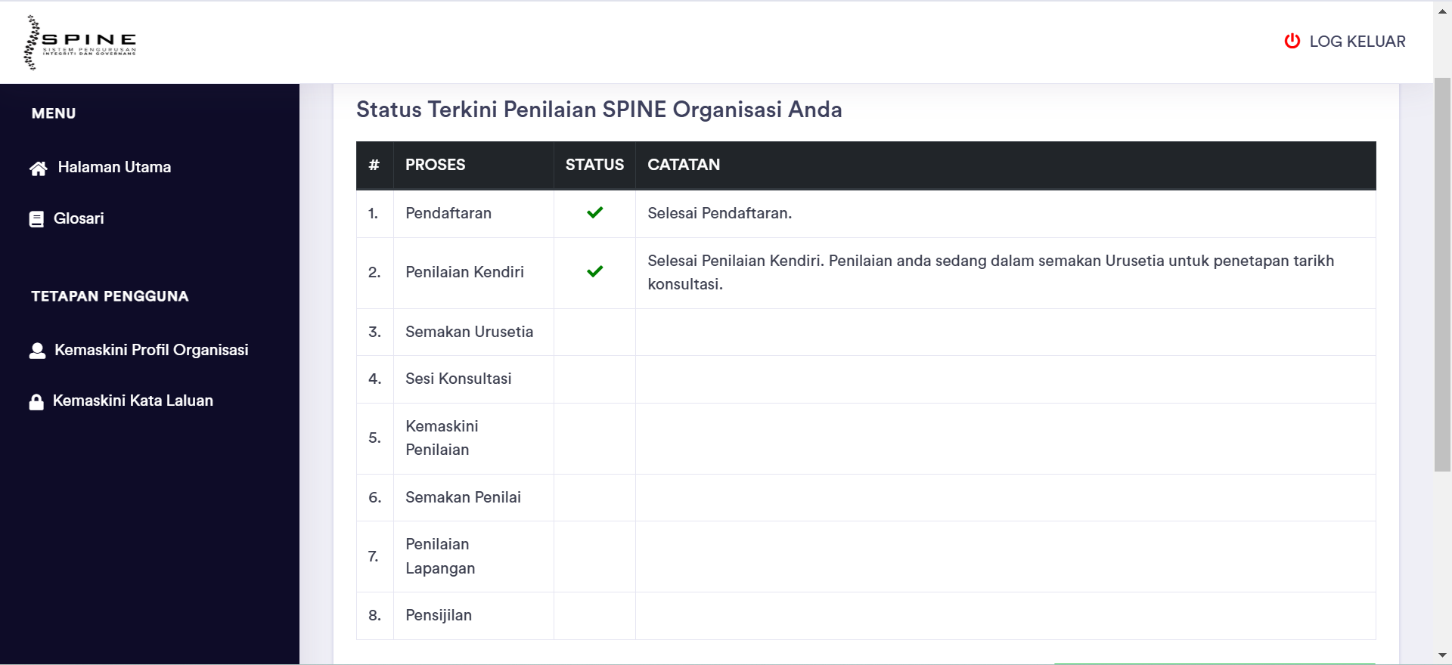Click the PROSES column header

(x=436, y=165)
